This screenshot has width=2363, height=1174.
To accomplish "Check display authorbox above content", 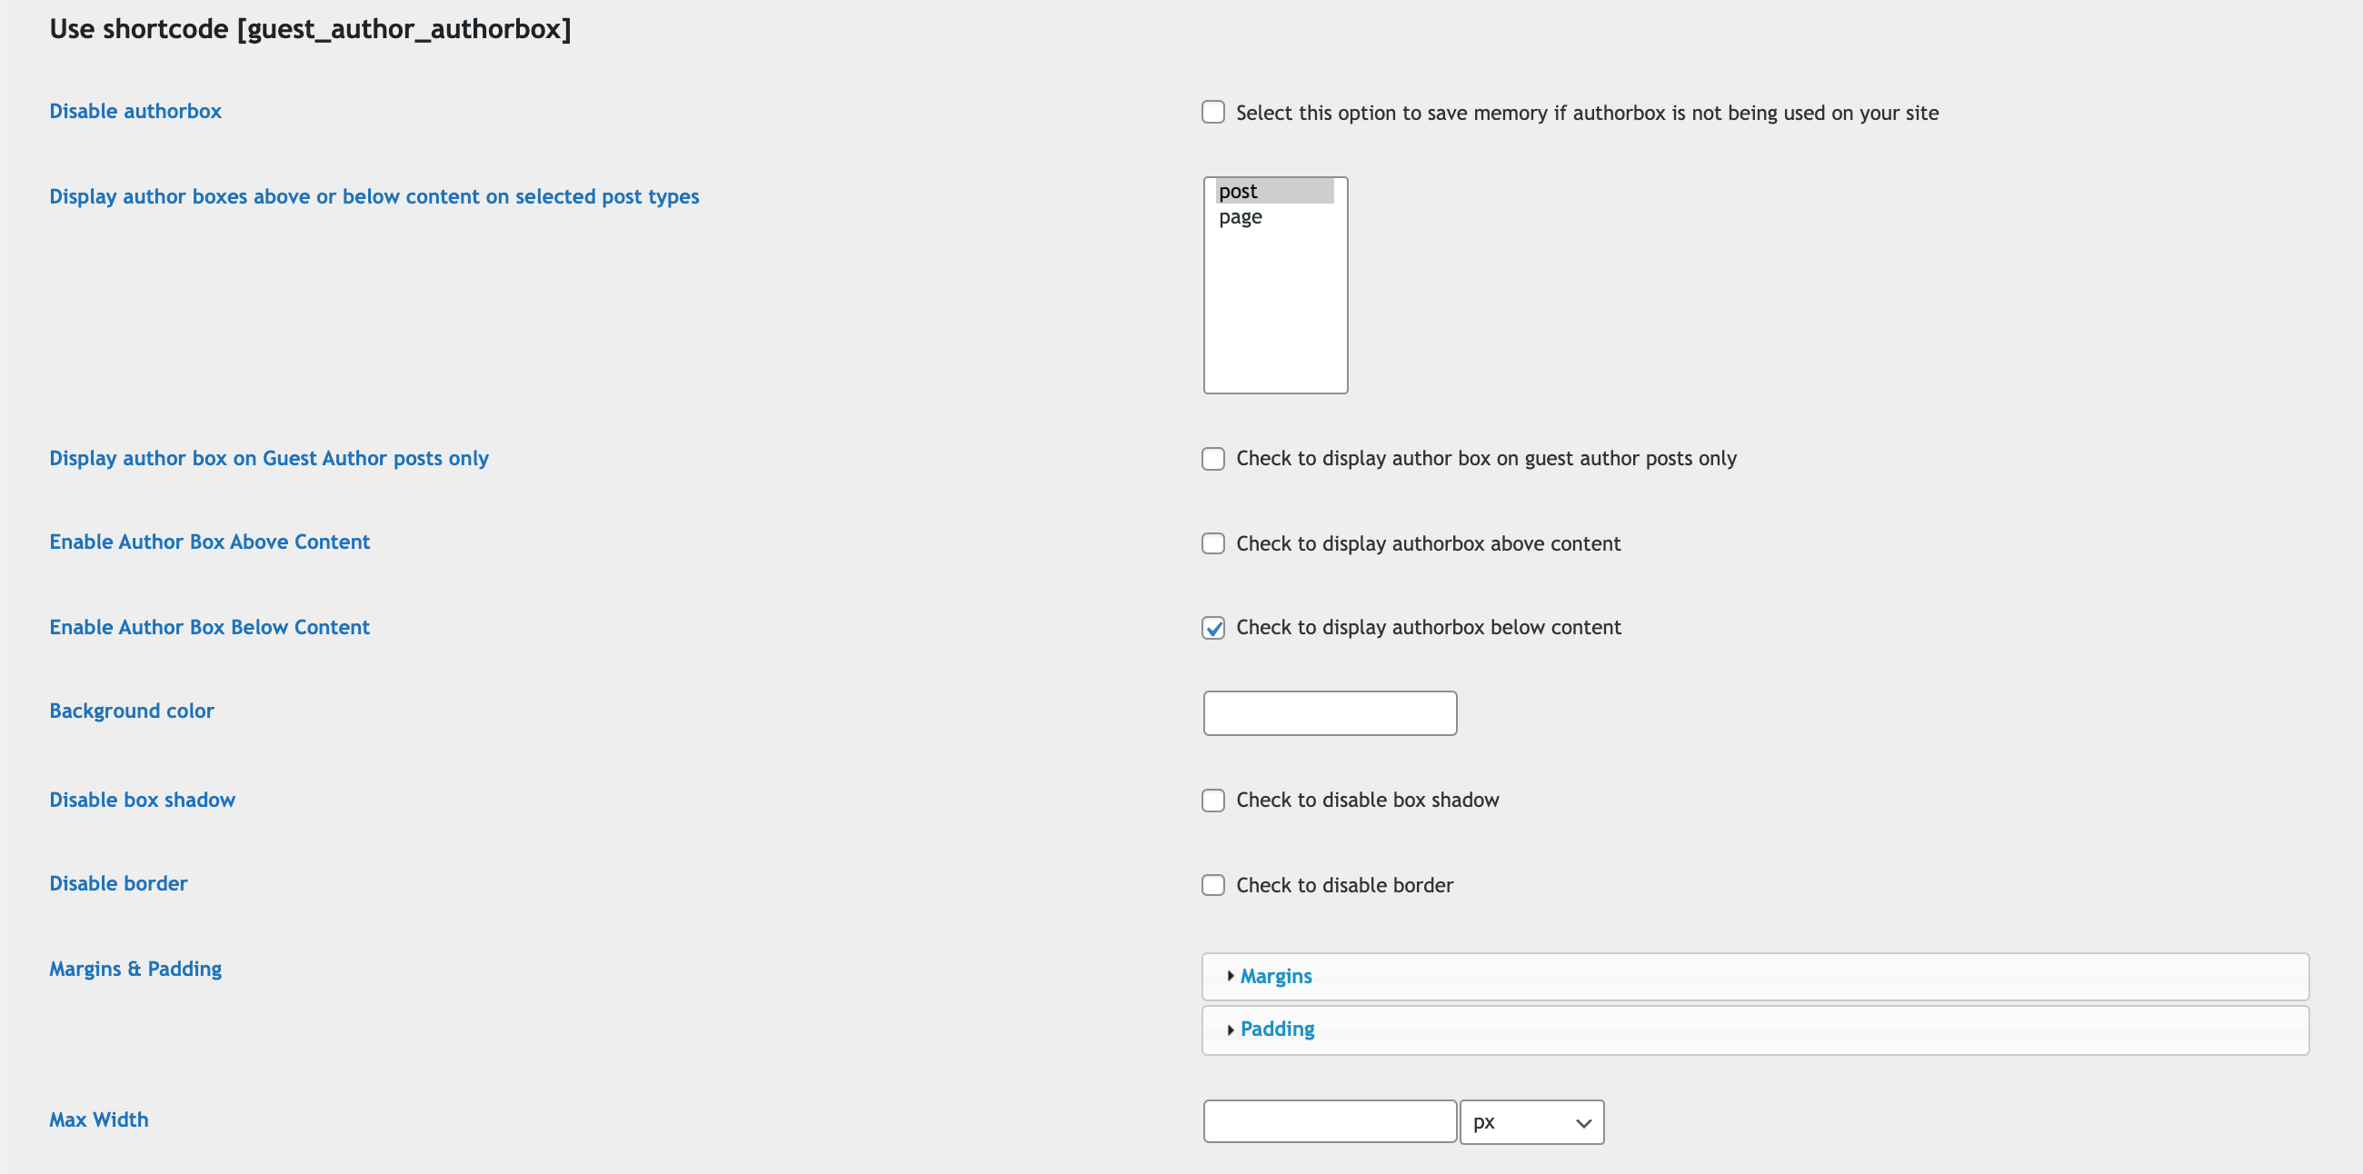I will pos(1212,543).
